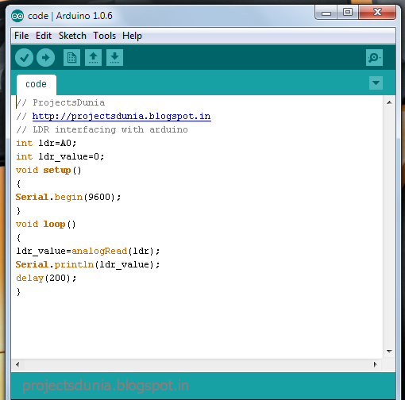Select the code tab
This screenshot has height=400, width=405.
point(37,84)
